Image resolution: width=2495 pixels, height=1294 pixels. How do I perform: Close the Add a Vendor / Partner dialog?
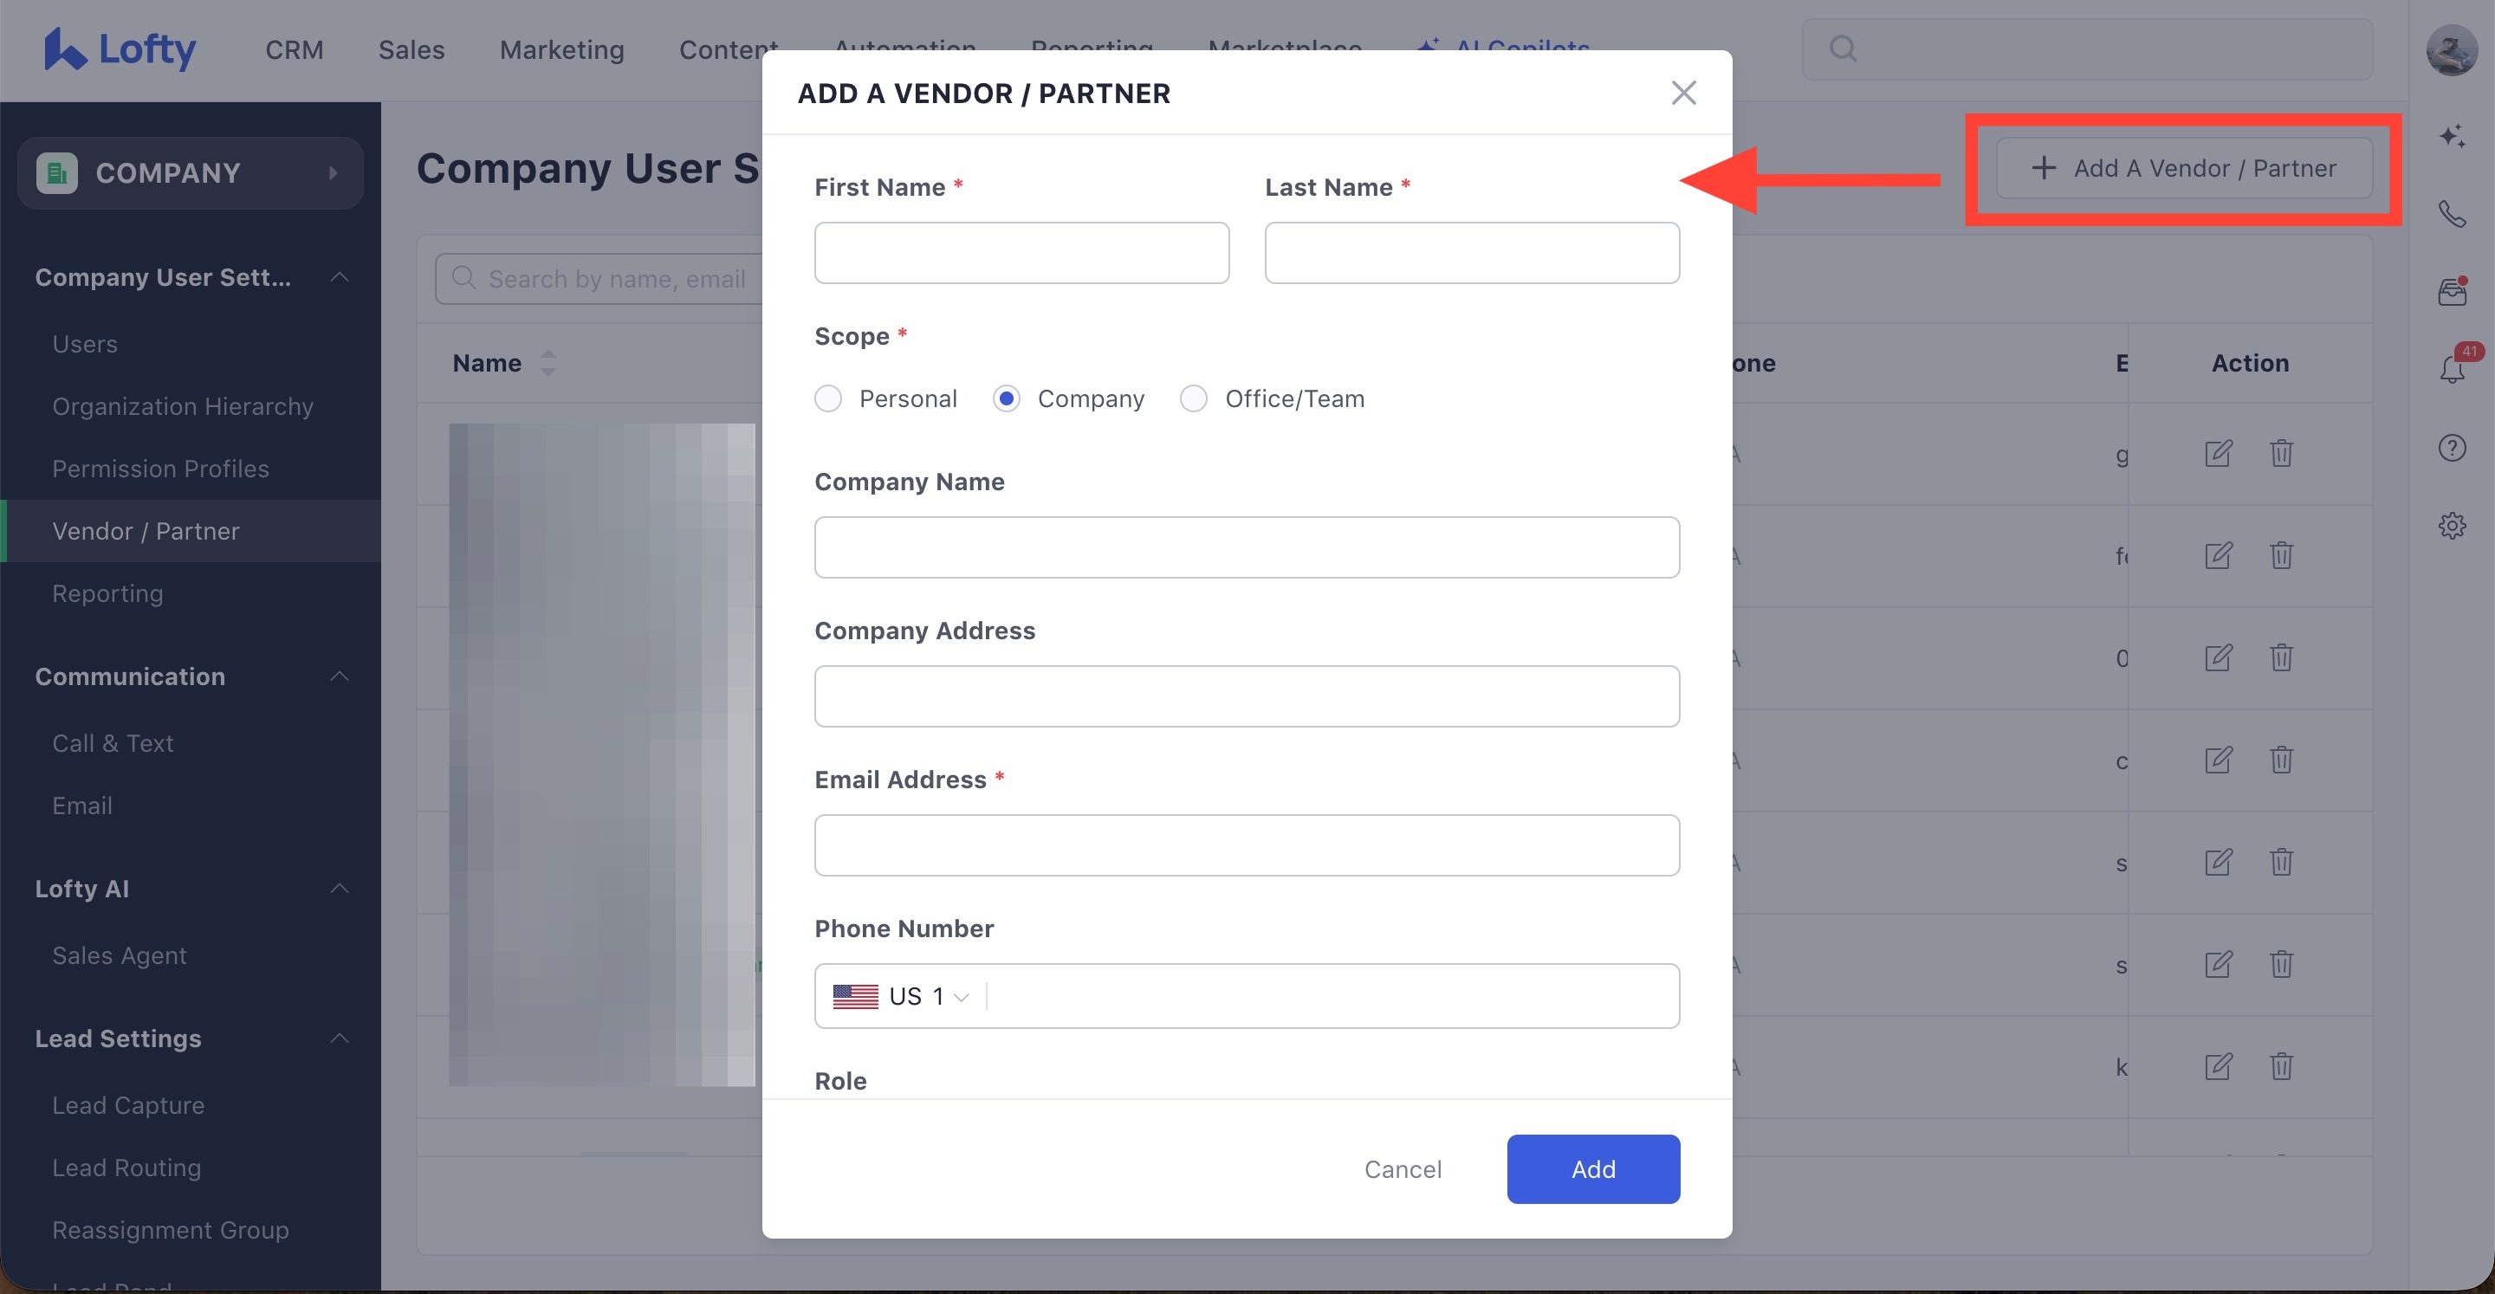pyautogui.click(x=1683, y=93)
